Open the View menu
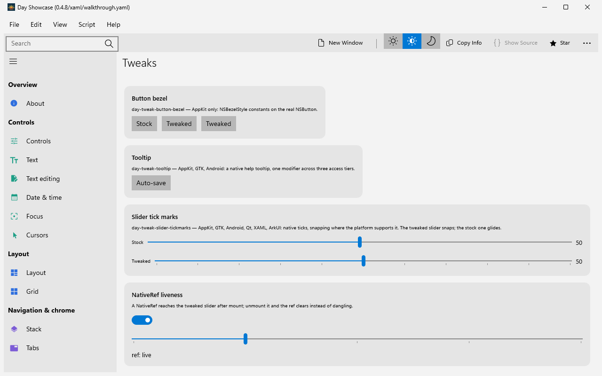This screenshot has width=602, height=376. pos(60,24)
